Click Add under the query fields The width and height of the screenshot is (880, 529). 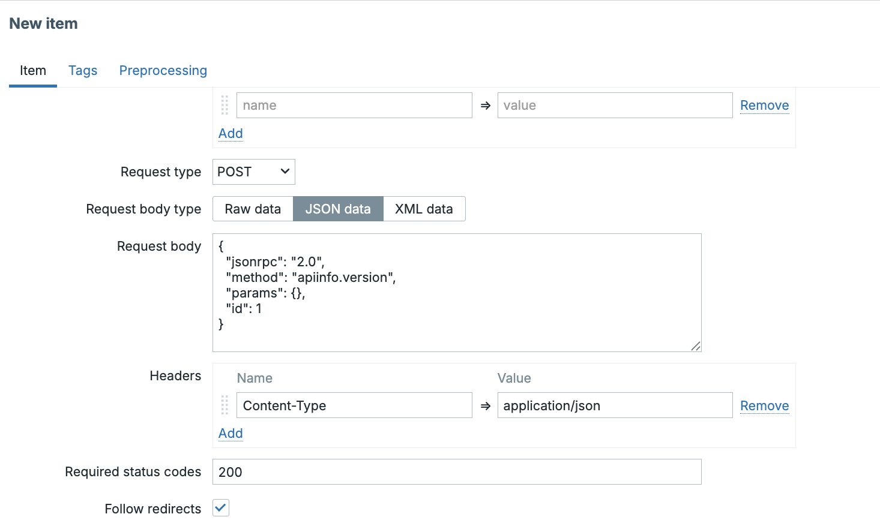click(x=230, y=133)
